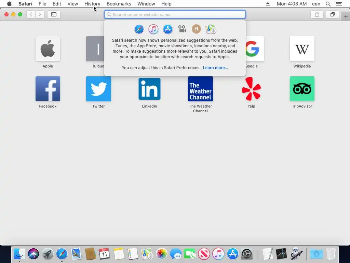Open Reminders in the Dock
Viewport: 350px width, 263px height.
click(x=133, y=254)
